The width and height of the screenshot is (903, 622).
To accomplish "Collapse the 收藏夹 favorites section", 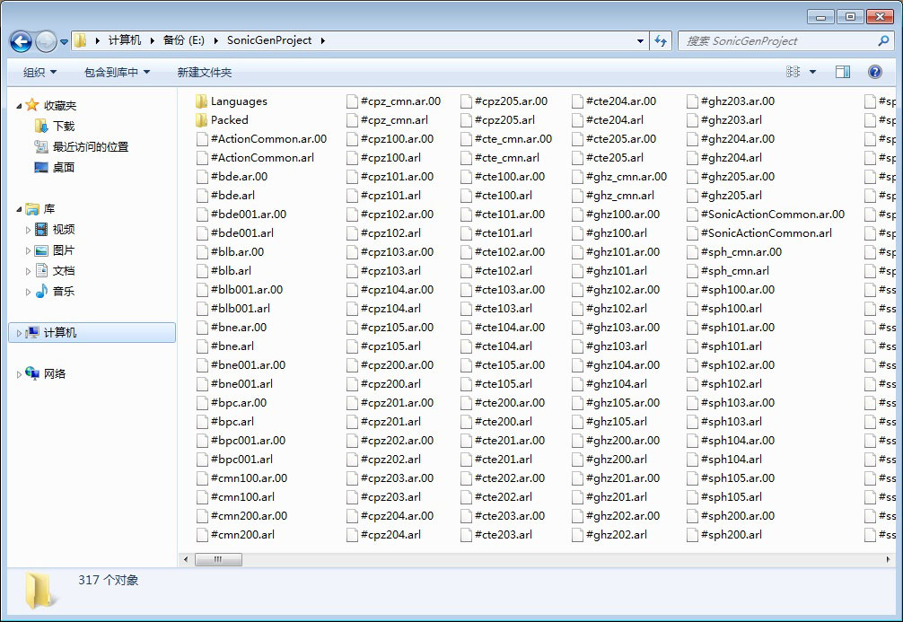I will point(19,106).
